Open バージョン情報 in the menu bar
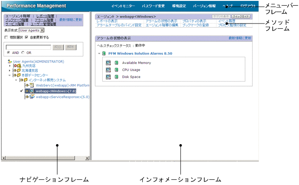The height and width of the screenshot is (185, 299). click(204, 6)
